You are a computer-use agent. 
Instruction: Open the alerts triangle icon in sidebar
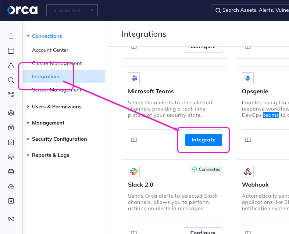pos(11,65)
